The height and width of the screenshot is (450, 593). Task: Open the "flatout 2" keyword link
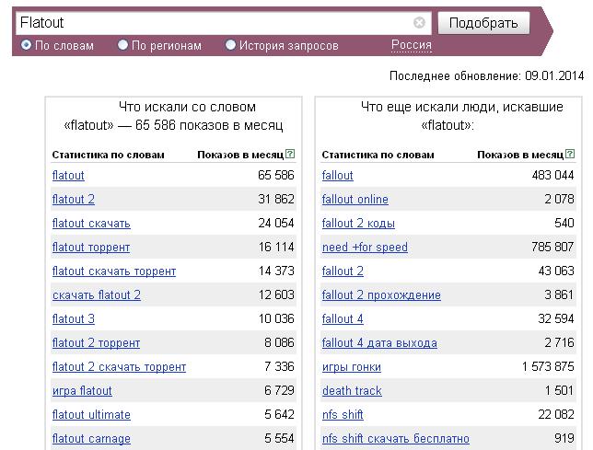click(x=74, y=199)
